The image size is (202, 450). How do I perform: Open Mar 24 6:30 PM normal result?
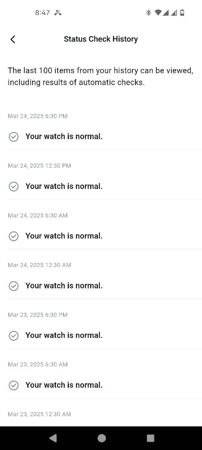point(105,136)
